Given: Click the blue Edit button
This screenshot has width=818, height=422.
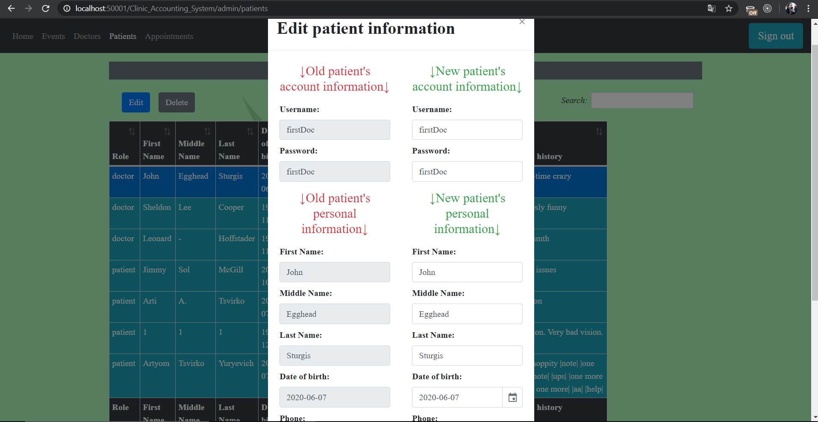Looking at the screenshot, I should (136, 103).
